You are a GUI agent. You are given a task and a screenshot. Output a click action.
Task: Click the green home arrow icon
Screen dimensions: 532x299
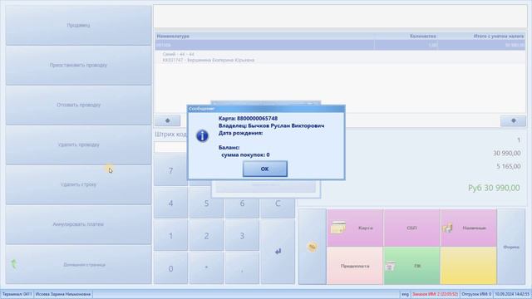coord(14,264)
